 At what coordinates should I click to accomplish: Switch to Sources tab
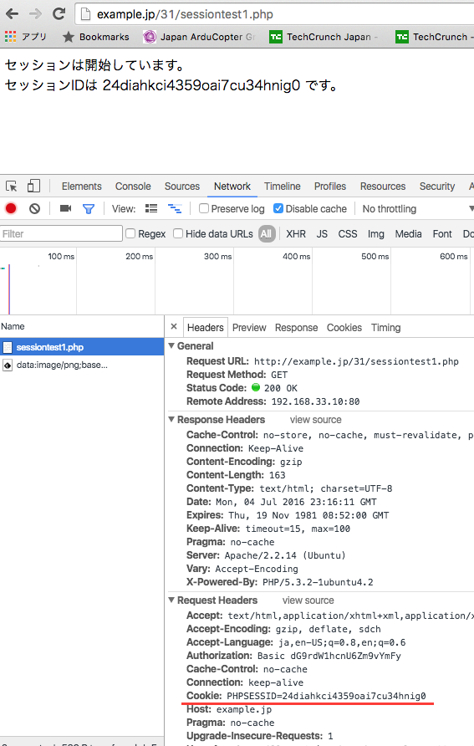point(182,186)
